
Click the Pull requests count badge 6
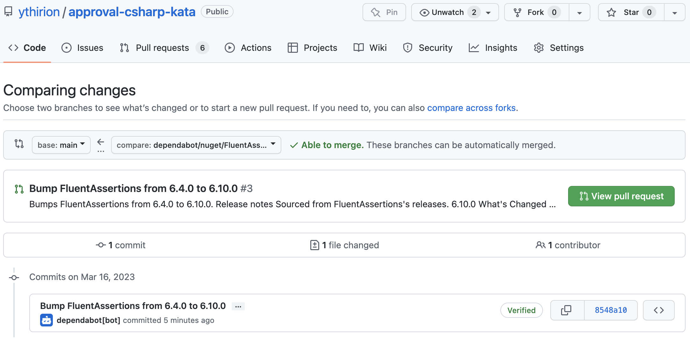click(202, 48)
